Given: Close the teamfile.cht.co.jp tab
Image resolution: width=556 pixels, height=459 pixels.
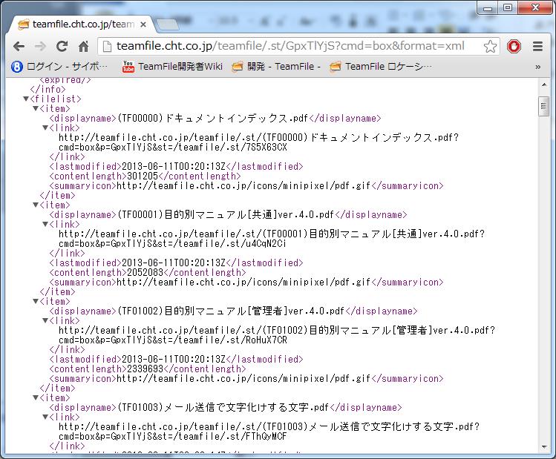Looking at the screenshot, I should tap(143, 24).
